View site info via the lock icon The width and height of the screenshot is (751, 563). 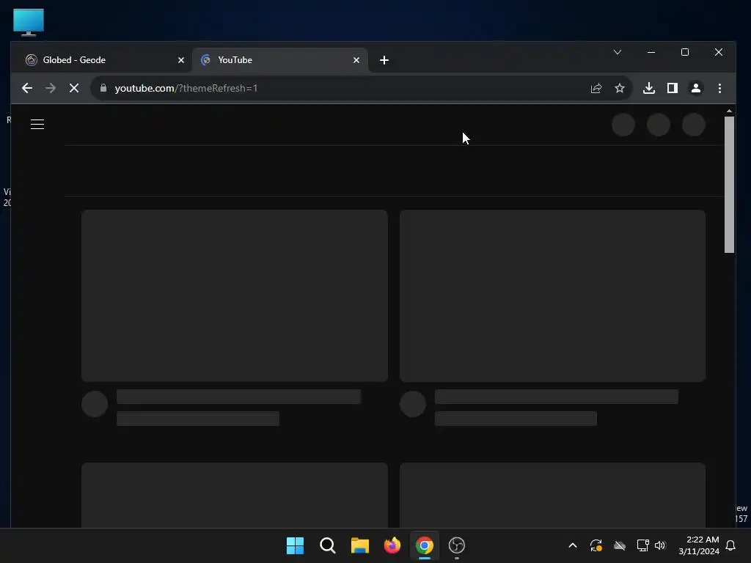click(x=103, y=88)
